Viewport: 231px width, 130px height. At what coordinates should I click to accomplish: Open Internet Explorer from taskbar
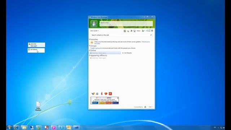click(16, 127)
